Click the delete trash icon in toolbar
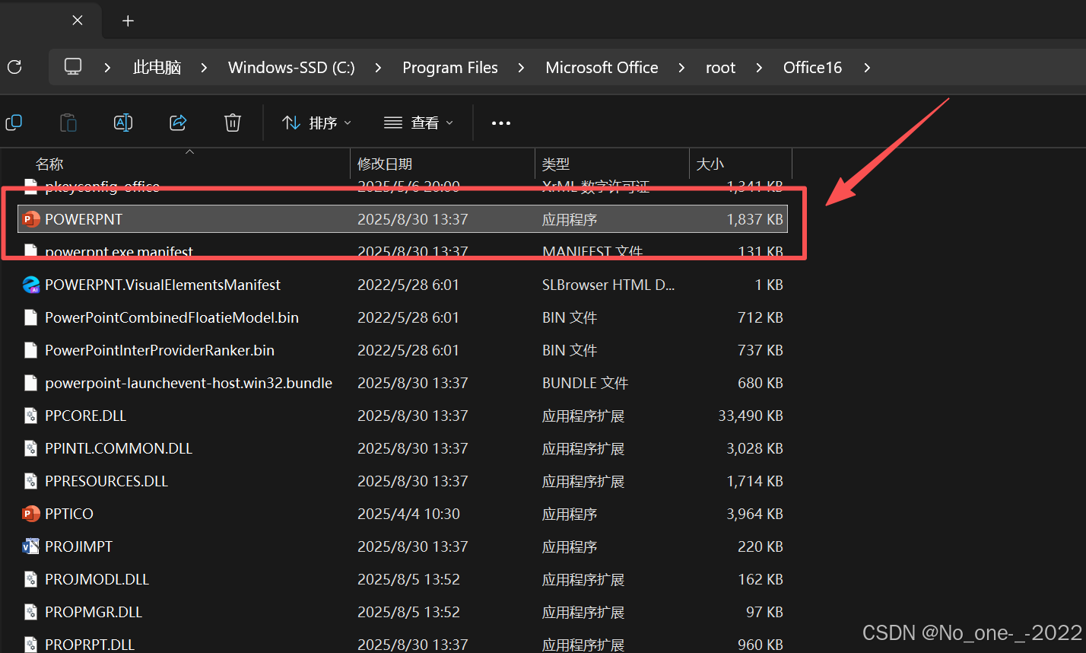 point(233,123)
